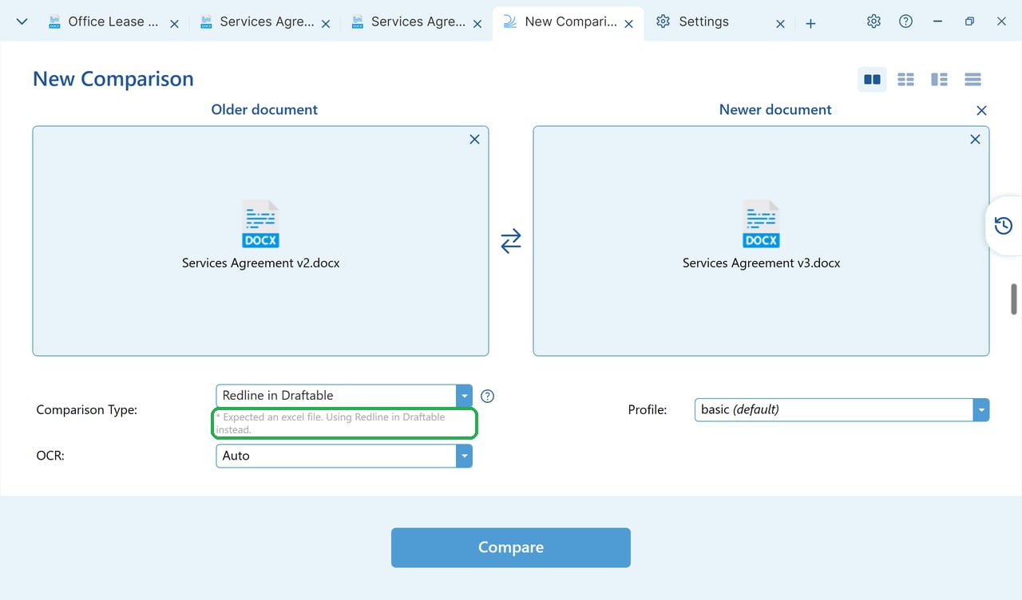The image size is (1022, 600).
Task: Select the two-pane side-by-side layout icon
Action: tap(872, 80)
